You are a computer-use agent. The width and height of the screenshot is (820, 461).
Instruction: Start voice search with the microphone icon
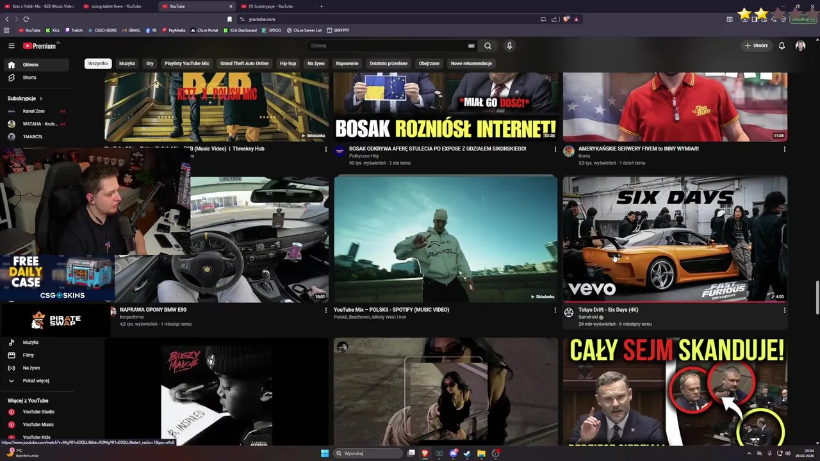509,45
